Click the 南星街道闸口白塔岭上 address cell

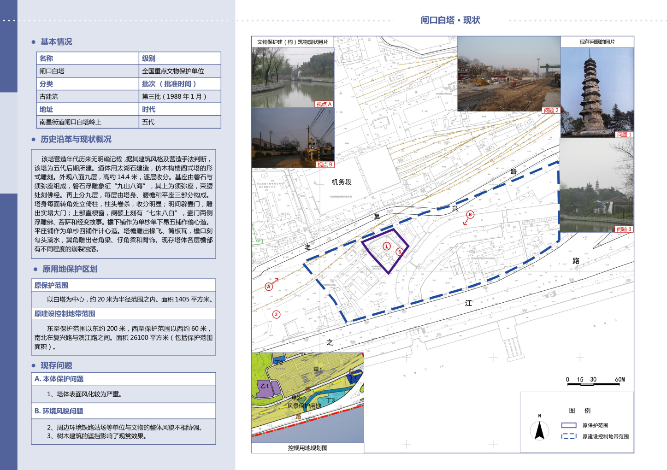coord(88,122)
